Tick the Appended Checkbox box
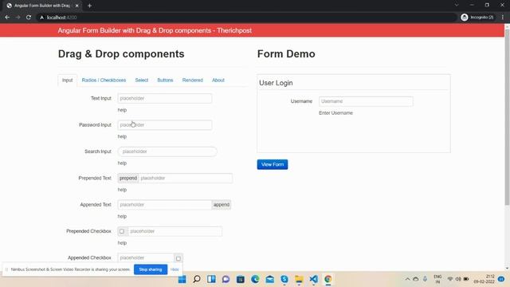Screen dimensions: 510x287 [x=178, y=258]
